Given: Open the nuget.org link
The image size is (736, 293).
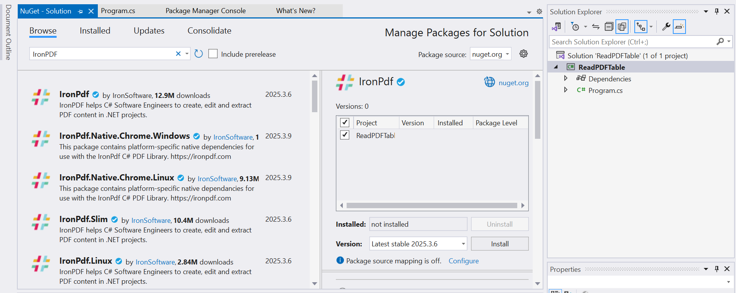Looking at the screenshot, I should click(x=513, y=83).
